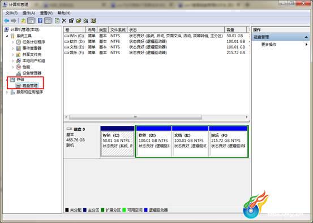Click the Open folder toolbar icon
Viewport: 313px width, 223px height.
pos(79,20)
